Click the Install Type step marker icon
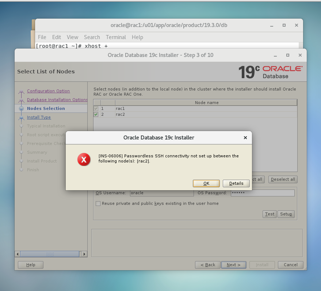This screenshot has width=321, height=291. pos(21,118)
